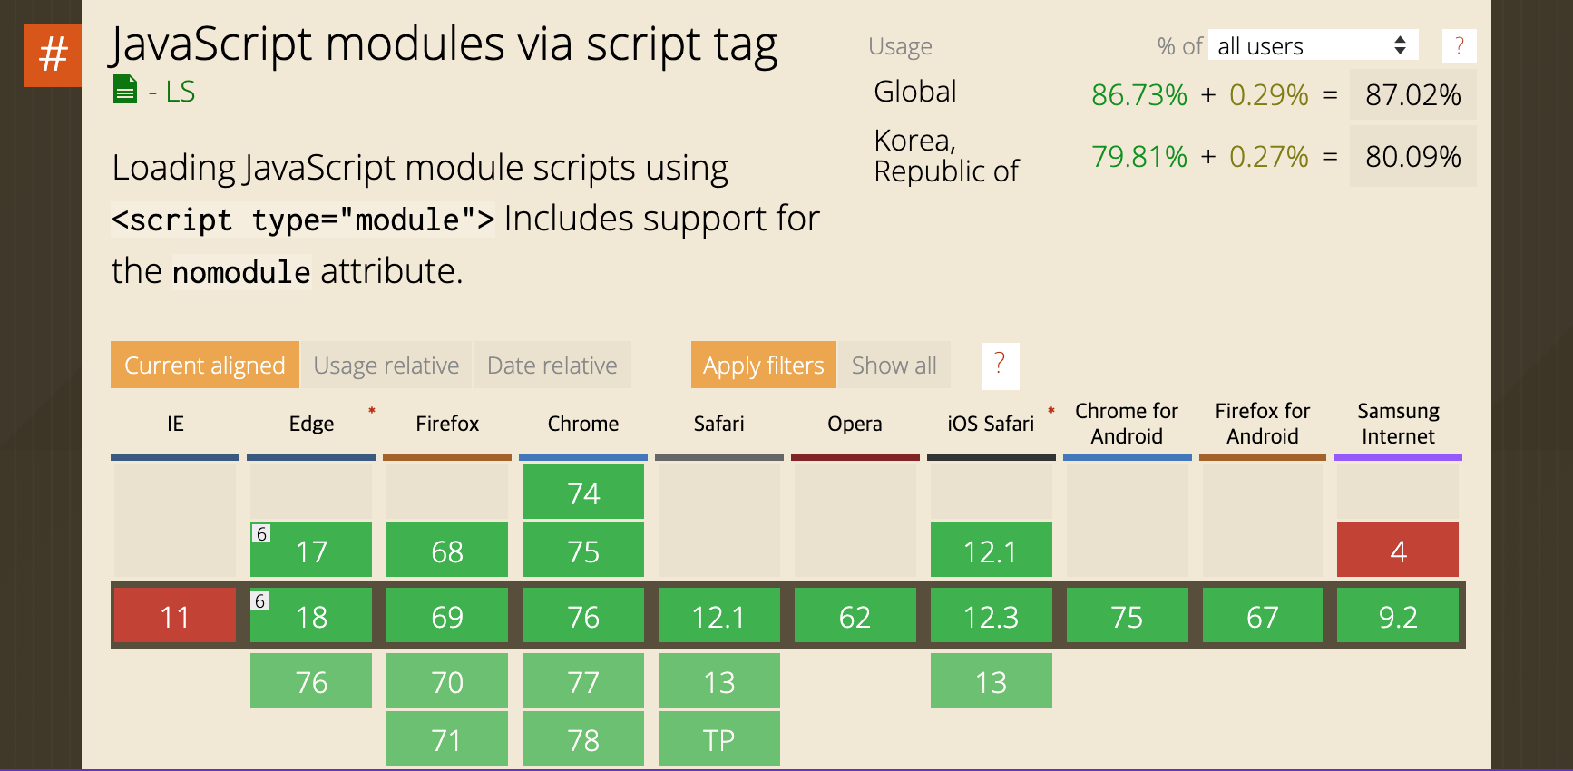Select Safari 12.1 desktop cell

tap(719, 616)
